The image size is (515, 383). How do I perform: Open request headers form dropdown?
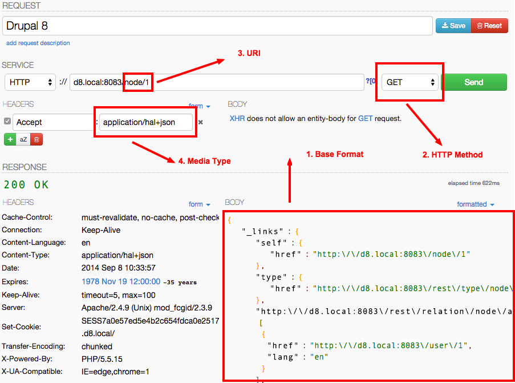[200, 106]
